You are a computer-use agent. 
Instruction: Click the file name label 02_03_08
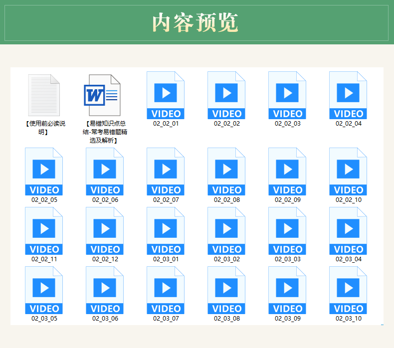(x=226, y=319)
